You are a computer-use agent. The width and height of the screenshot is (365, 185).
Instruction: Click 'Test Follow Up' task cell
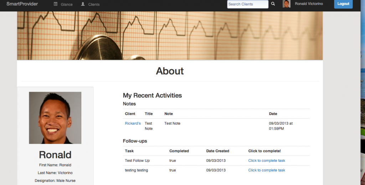(137, 160)
